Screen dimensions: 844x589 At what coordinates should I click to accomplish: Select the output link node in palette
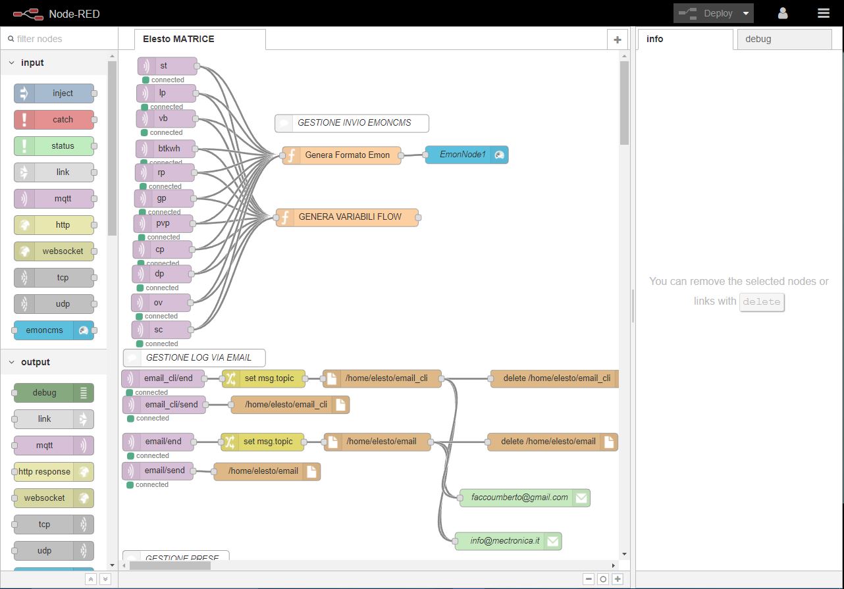click(54, 419)
